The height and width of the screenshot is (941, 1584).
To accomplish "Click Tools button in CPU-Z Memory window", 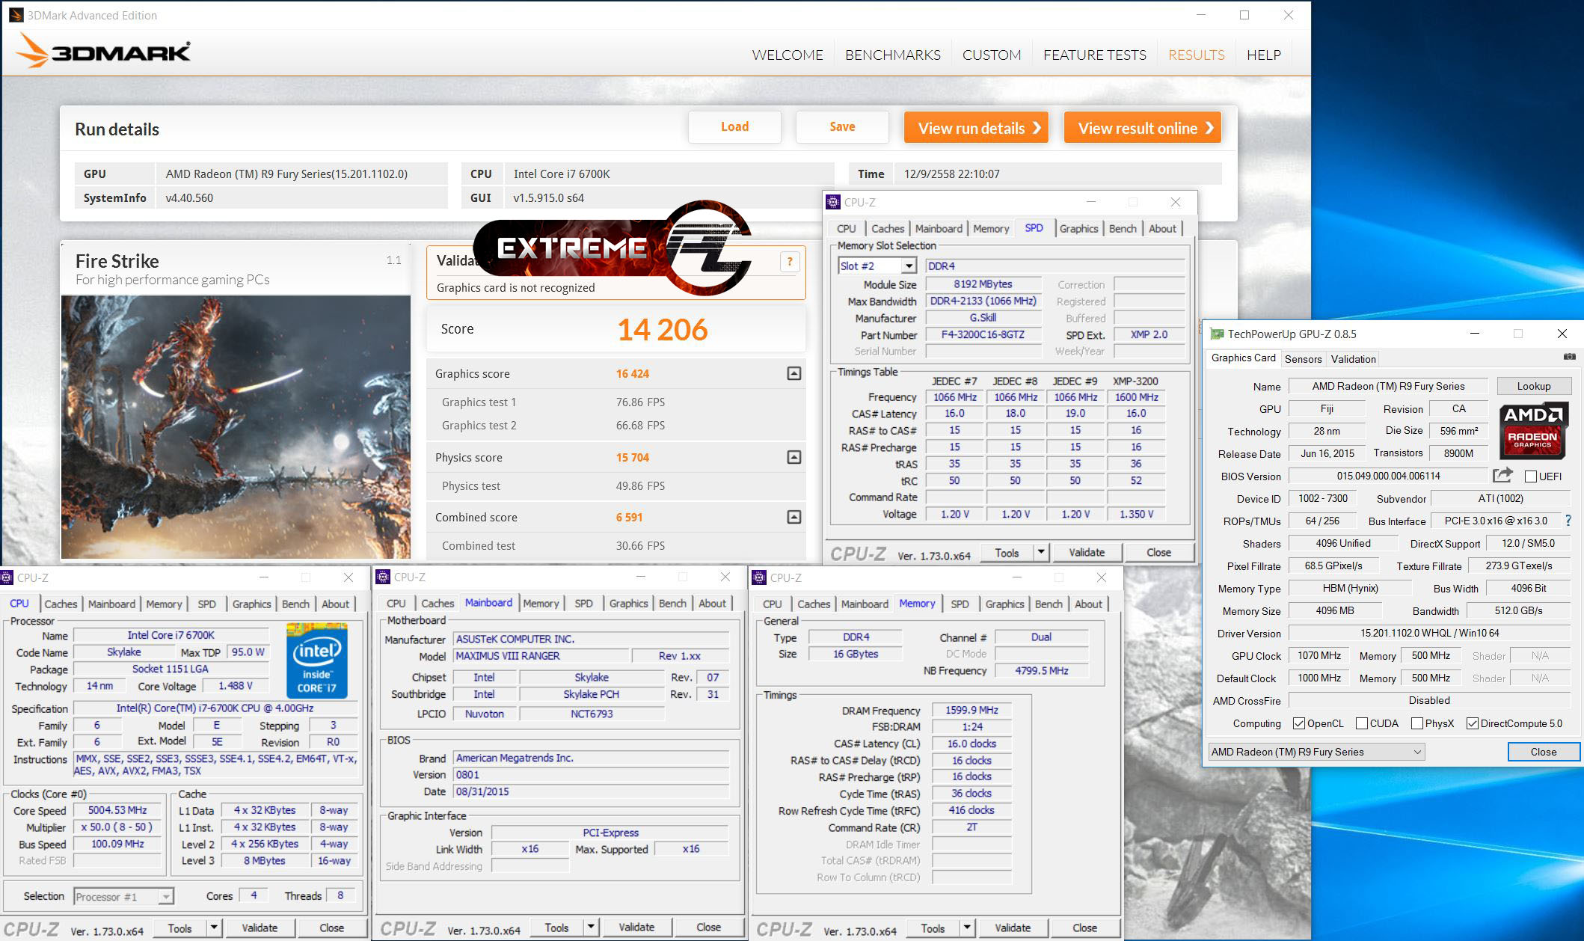I will 932,928.
